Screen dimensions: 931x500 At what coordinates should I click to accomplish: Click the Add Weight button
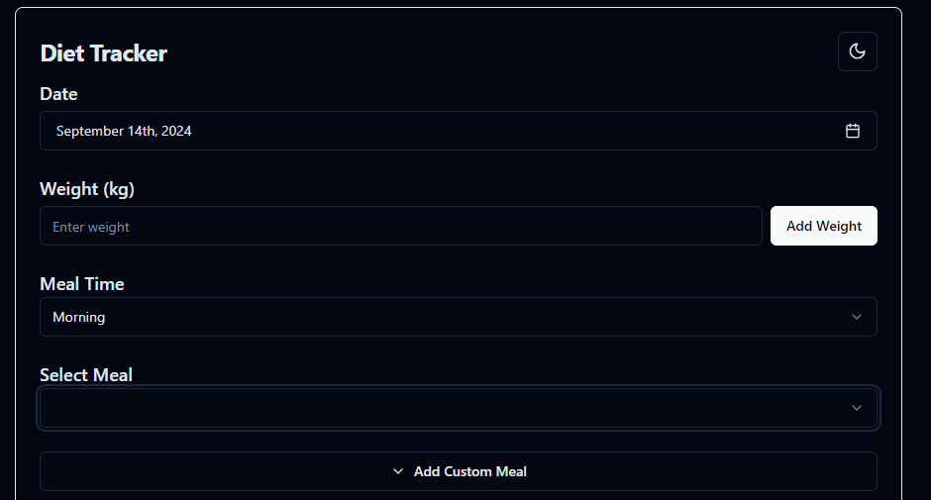[823, 226]
